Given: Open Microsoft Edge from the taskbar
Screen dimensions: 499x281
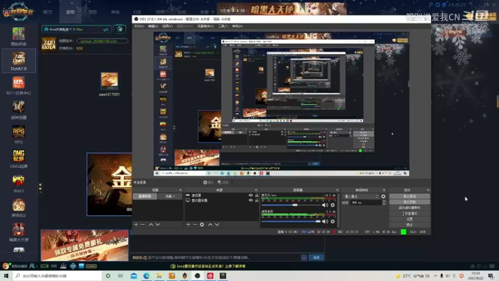Looking at the screenshot, I should pyautogui.click(x=147, y=276).
